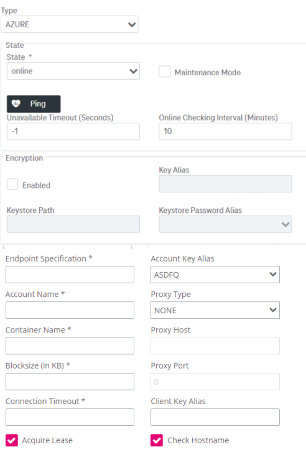
Task: Enable the Maintenance Mode checkbox
Action: [164, 72]
